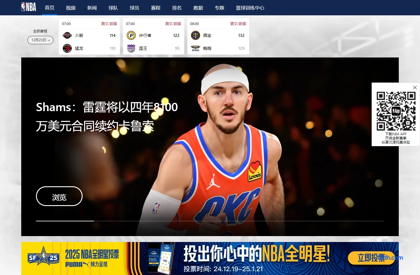Click the NBA APP QR code
Viewport: 420px width, 275px height.
396,111
